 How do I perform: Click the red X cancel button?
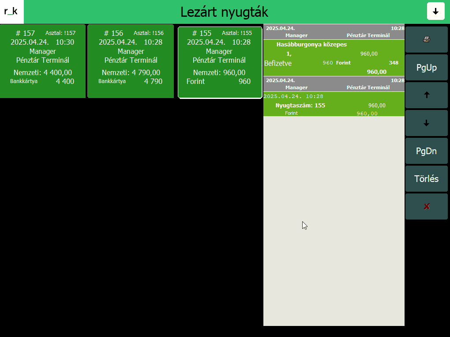(427, 207)
